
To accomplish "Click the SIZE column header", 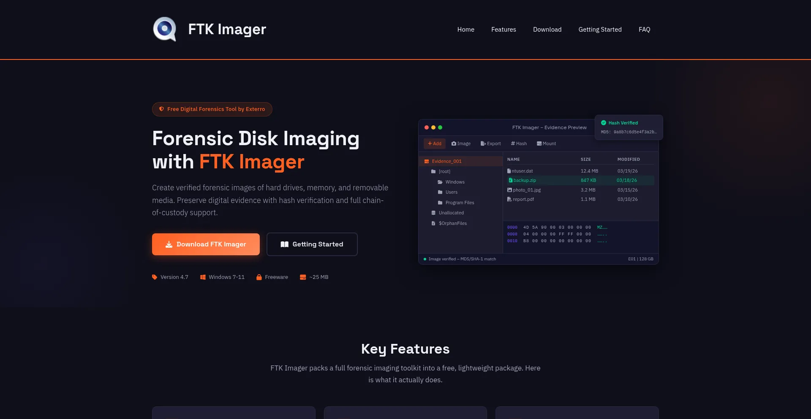I will click(585, 159).
